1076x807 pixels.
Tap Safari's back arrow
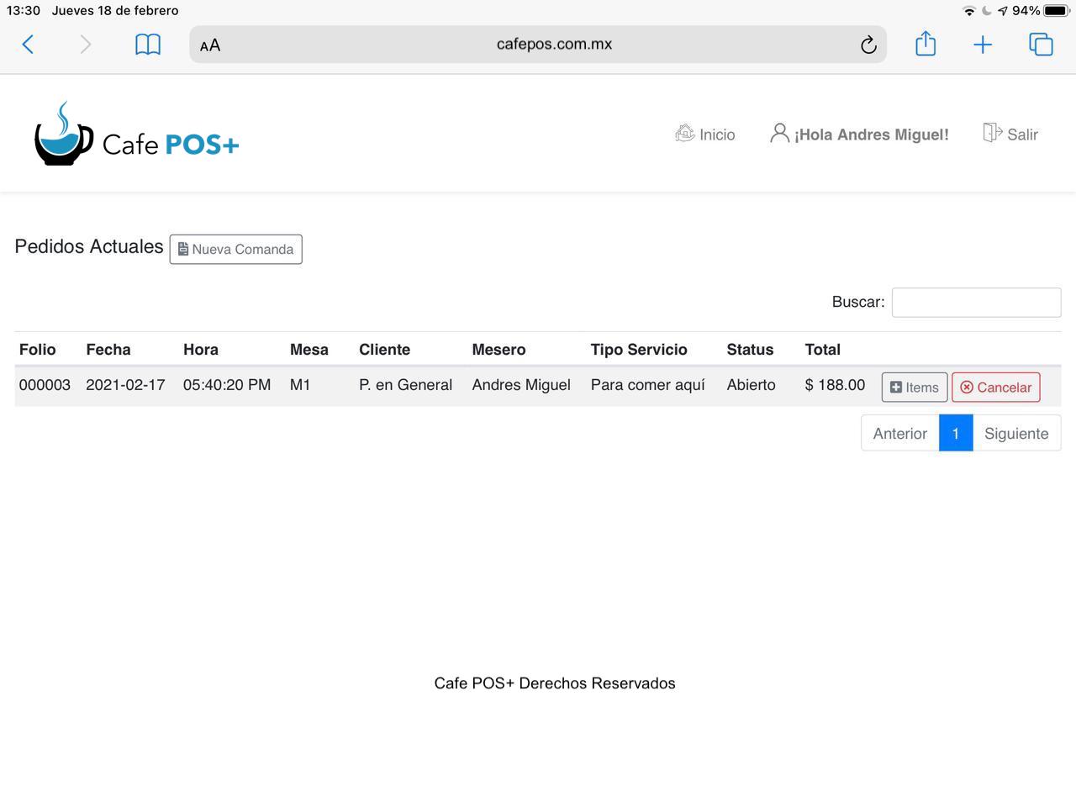coord(28,45)
